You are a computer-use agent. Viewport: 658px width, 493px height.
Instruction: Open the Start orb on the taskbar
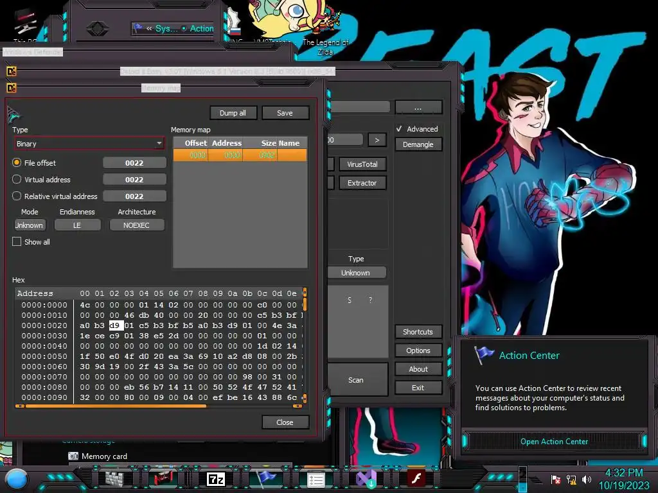click(17, 479)
